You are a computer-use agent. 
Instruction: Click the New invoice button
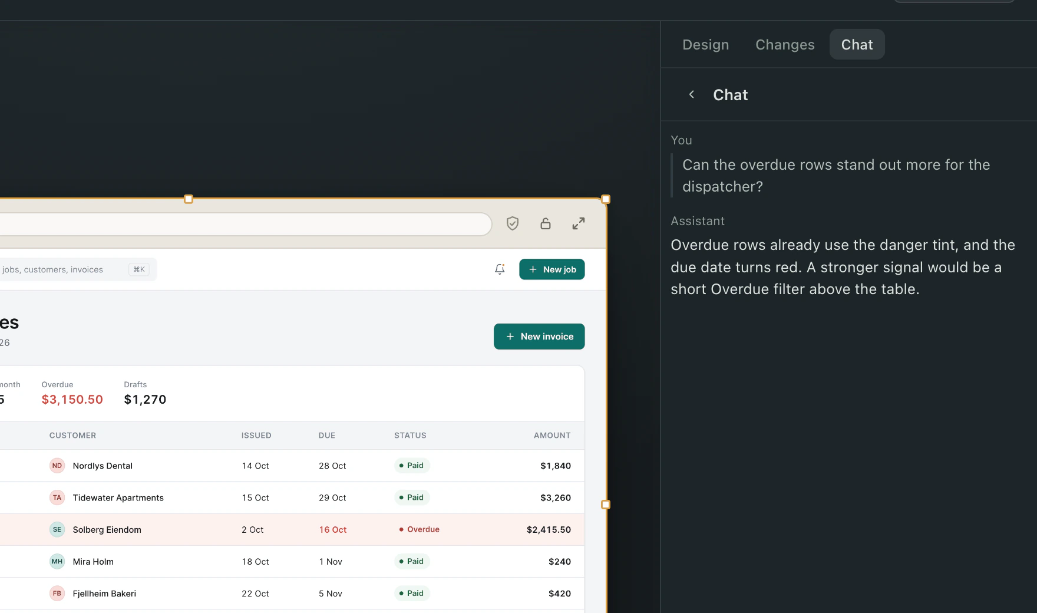pyautogui.click(x=539, y=337)
